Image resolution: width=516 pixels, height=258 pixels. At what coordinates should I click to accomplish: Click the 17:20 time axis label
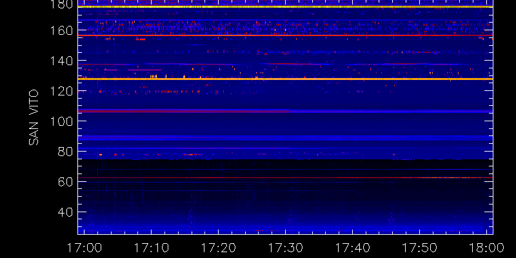[219, 248]
